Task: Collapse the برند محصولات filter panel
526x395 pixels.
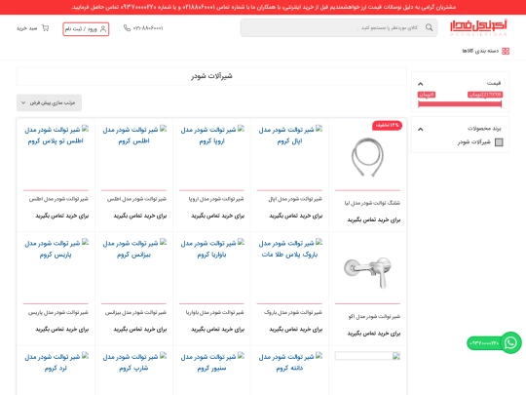Action: 421,129
